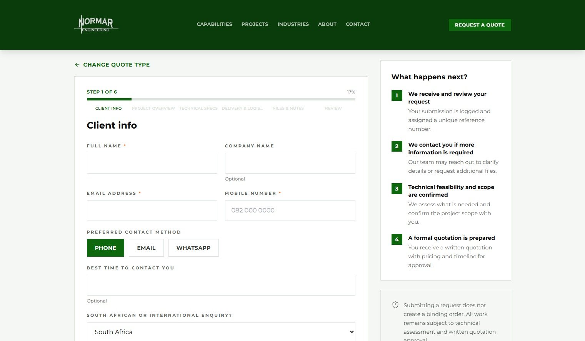Image resolution: width=585 pixels, height=341 pixels.
Task: Click the 'Client info' heading
Action: [x=112, y=125]
